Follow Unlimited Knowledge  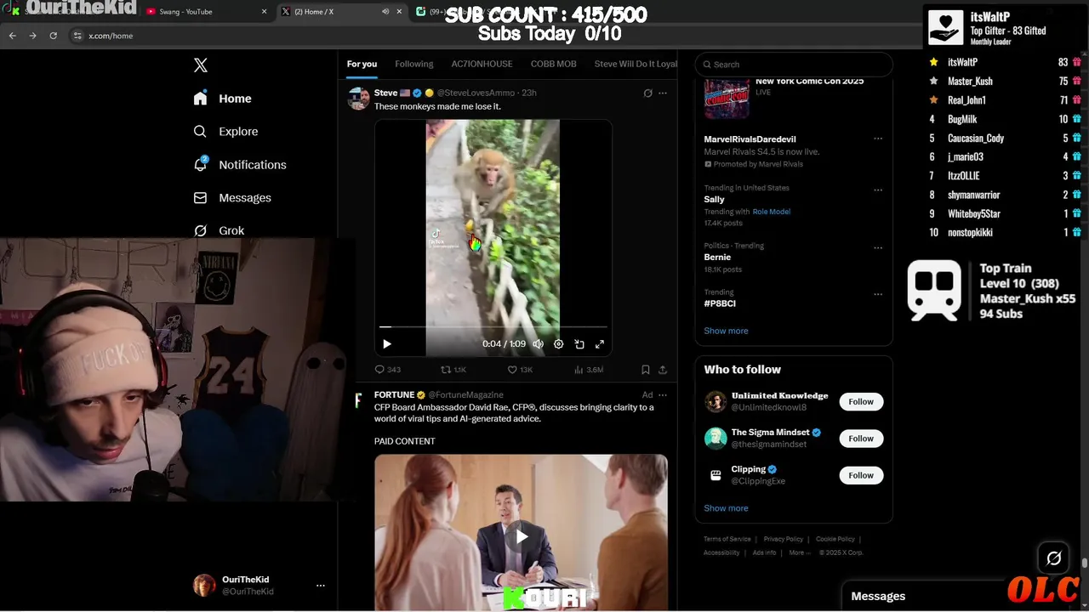pos(861,401)
